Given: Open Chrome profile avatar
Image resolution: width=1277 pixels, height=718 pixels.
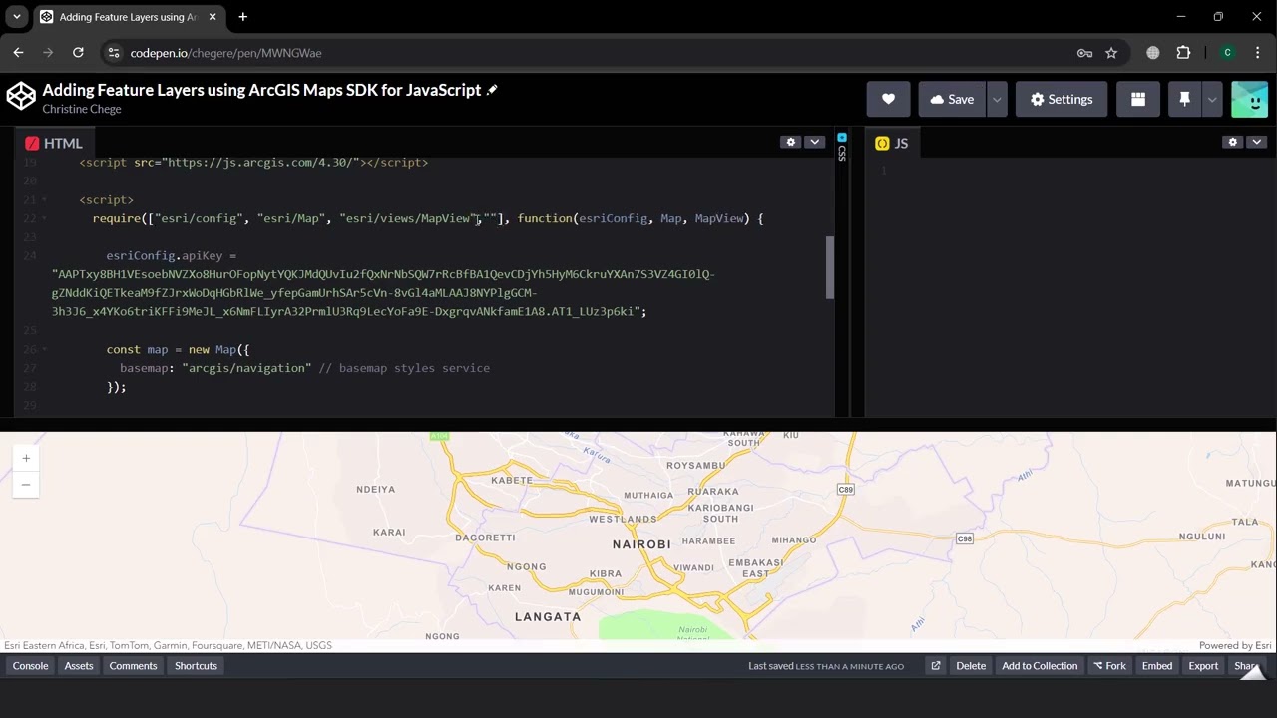Looking at the screenshot, I should click(x=1228, y=53).
